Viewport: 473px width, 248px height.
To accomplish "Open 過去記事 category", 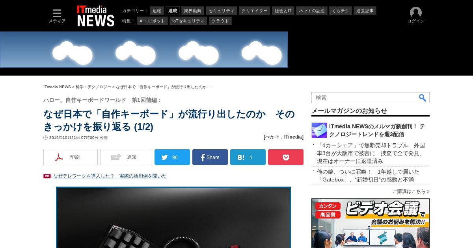I will [365, 11].
